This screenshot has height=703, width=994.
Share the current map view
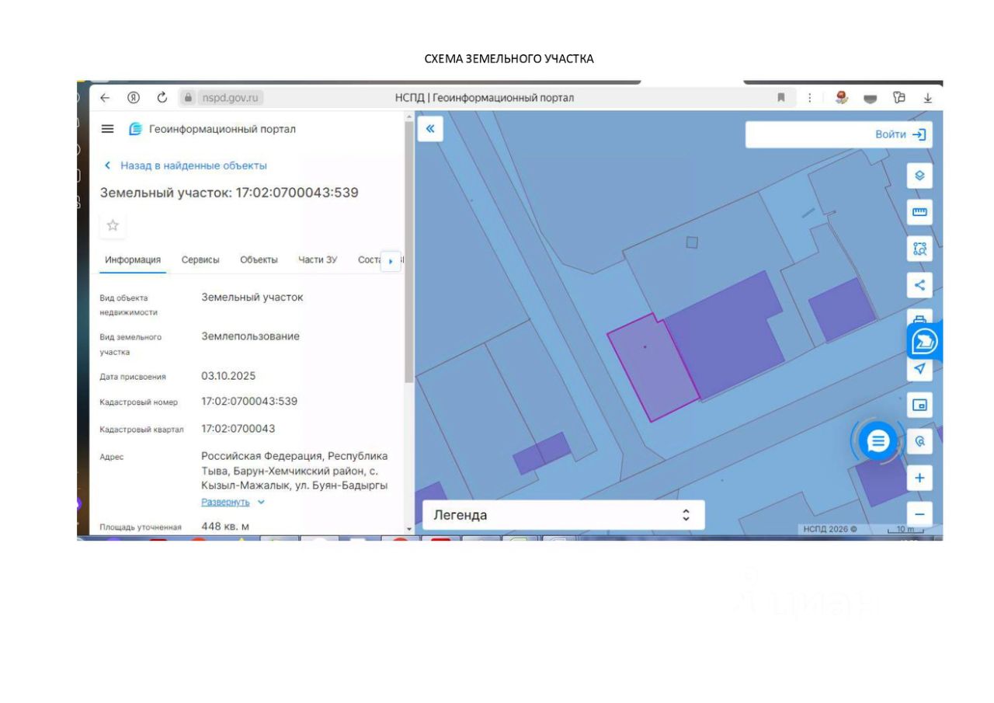(x=919, y=285)
